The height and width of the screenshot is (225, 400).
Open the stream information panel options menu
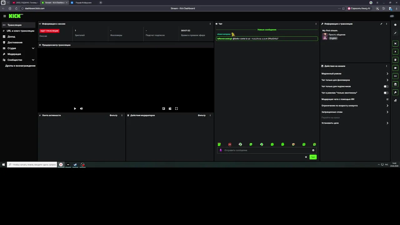point(387,24)
